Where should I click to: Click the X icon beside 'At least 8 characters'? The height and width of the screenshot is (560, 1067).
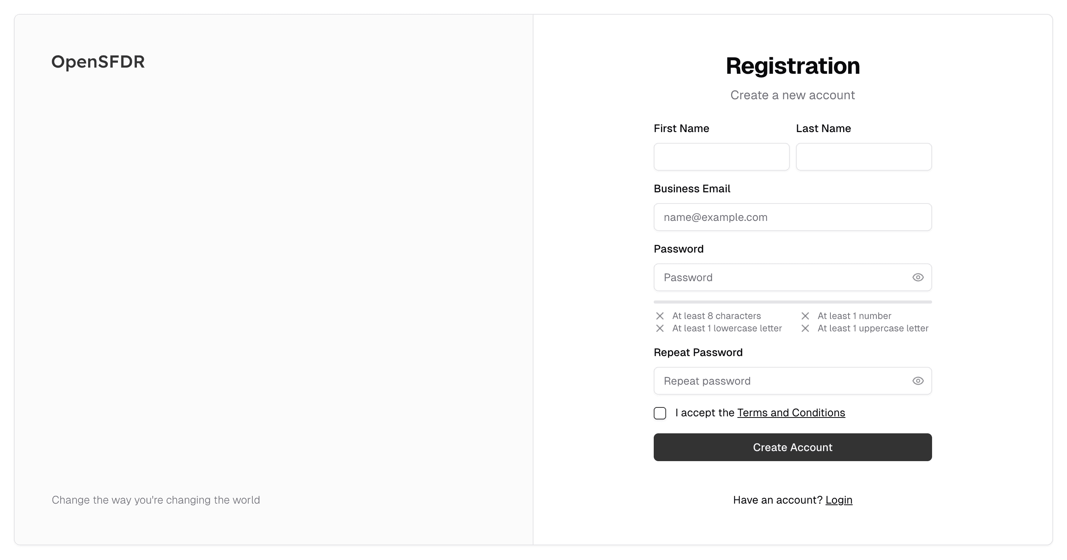click(660, 316)
